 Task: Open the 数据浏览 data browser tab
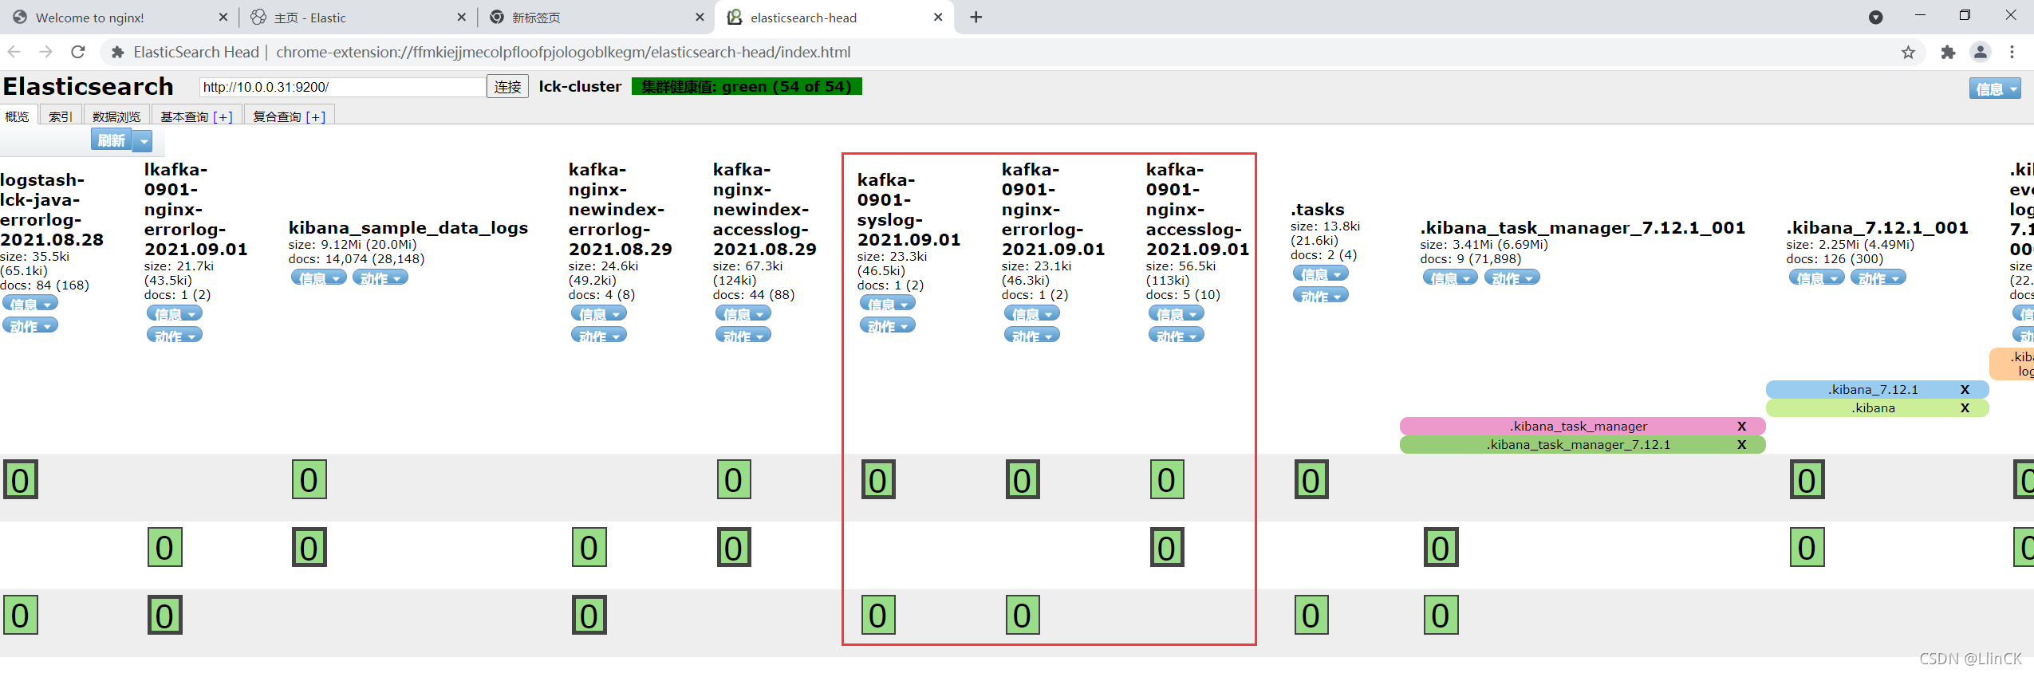(x=116, y=116)
